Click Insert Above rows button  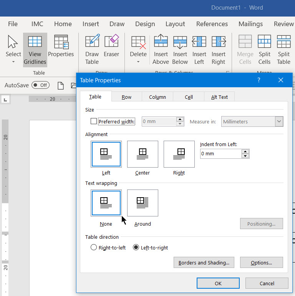(161, 50)
